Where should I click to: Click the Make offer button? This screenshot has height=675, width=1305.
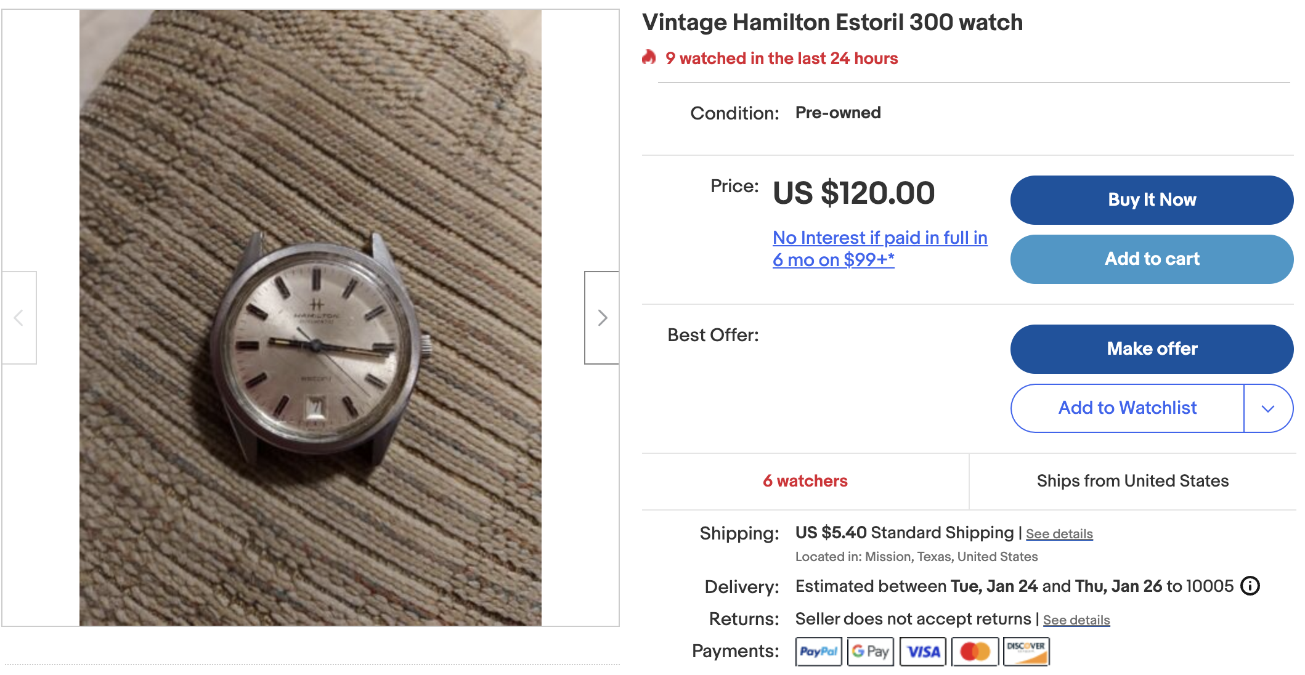[1151, 349]
